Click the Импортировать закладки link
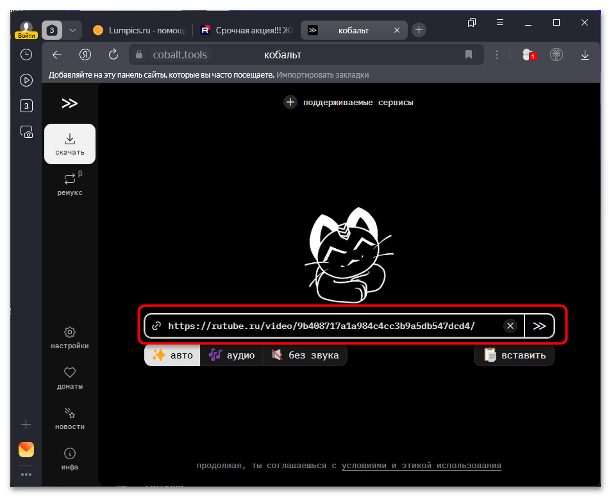This screenshot has height=497, width=611. coord(322,75)
